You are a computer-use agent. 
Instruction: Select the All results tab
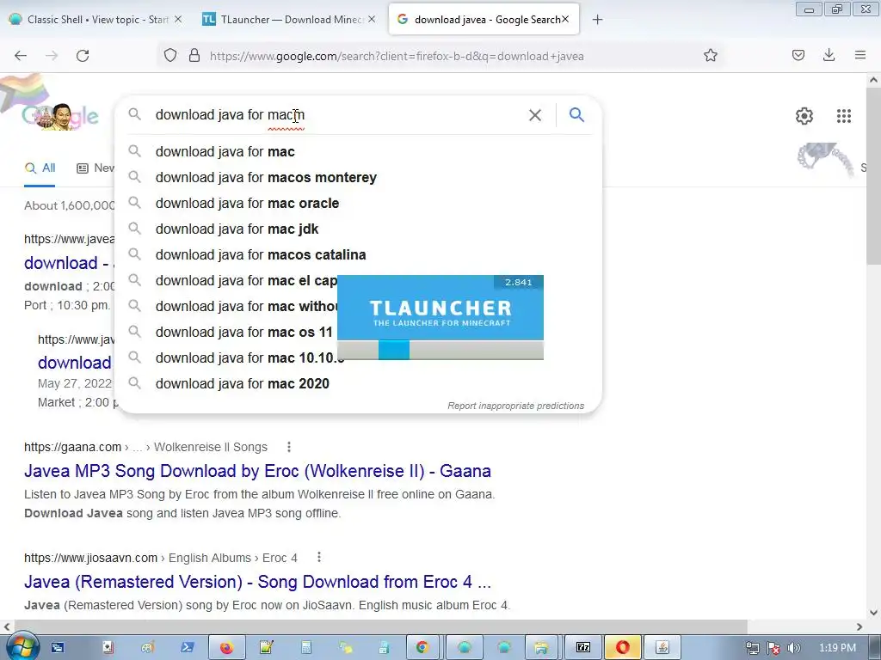pyautogui.click(x=40, y=168)
